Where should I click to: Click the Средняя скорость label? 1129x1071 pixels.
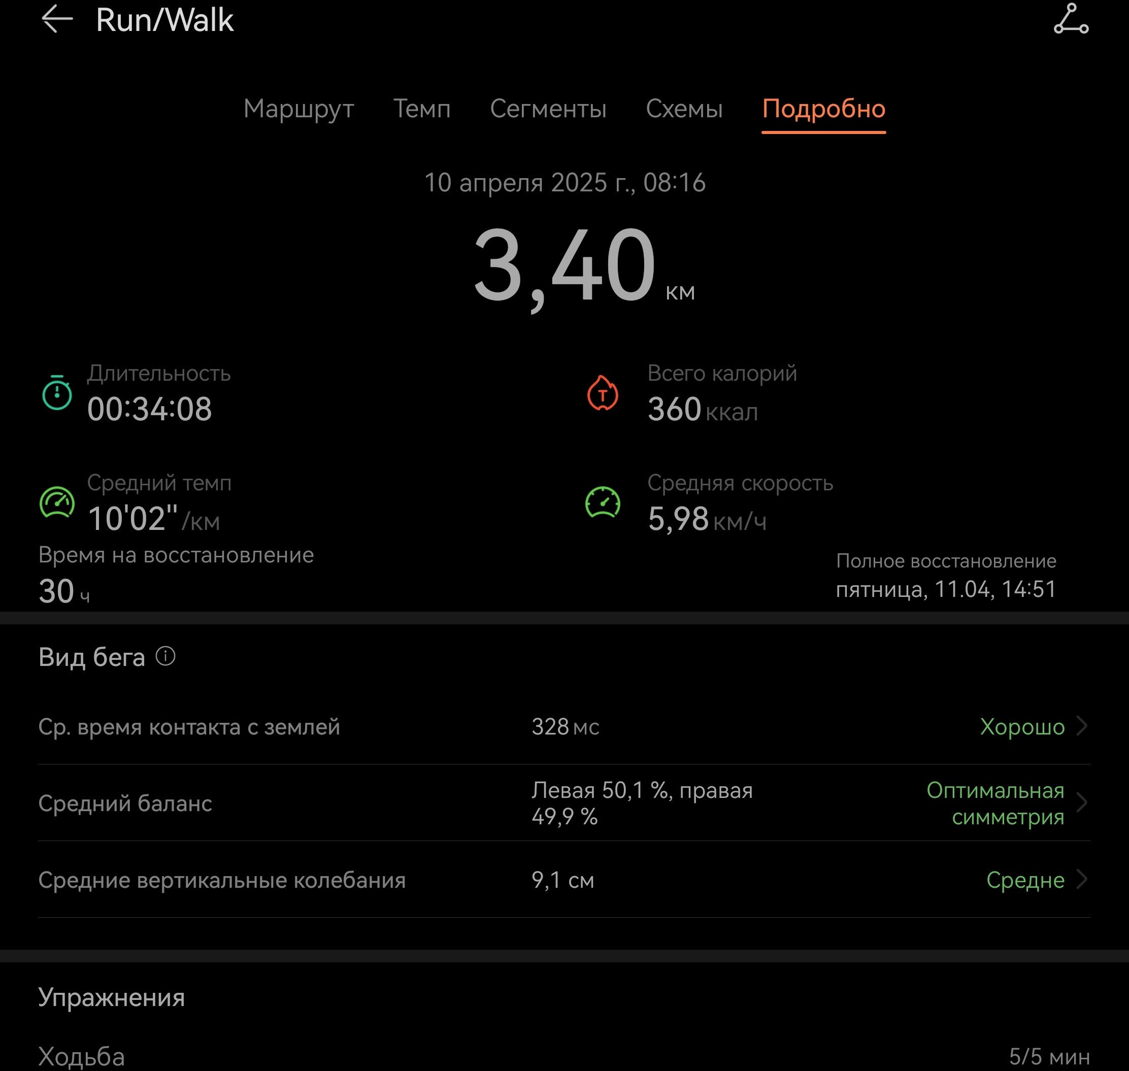click(x=740, y=483)
